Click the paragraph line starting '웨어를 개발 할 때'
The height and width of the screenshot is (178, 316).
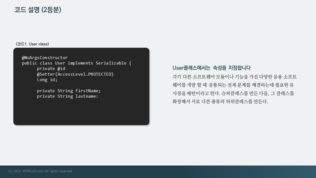tap(234, 85)
